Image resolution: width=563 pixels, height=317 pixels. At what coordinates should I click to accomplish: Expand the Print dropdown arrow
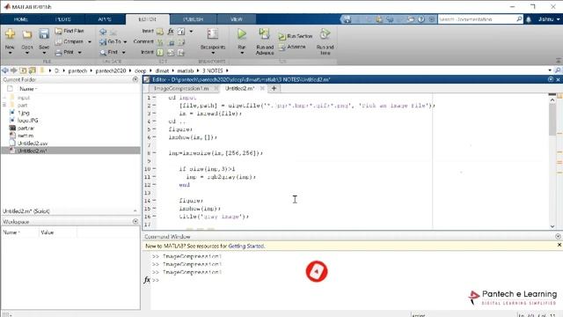tap(79, 53)
